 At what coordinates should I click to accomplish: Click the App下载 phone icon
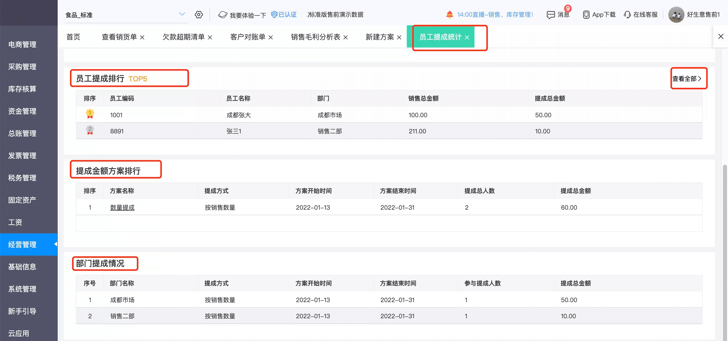pos(586,15)
